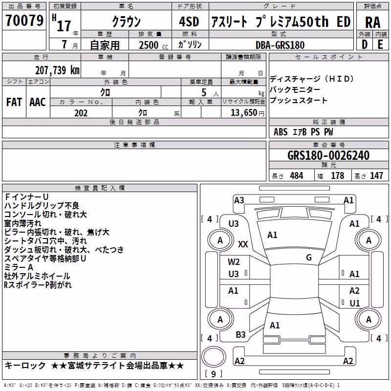Click inspector note 社外アルミホイール
This screenshot has width=391, height=391.
[37, 276]
